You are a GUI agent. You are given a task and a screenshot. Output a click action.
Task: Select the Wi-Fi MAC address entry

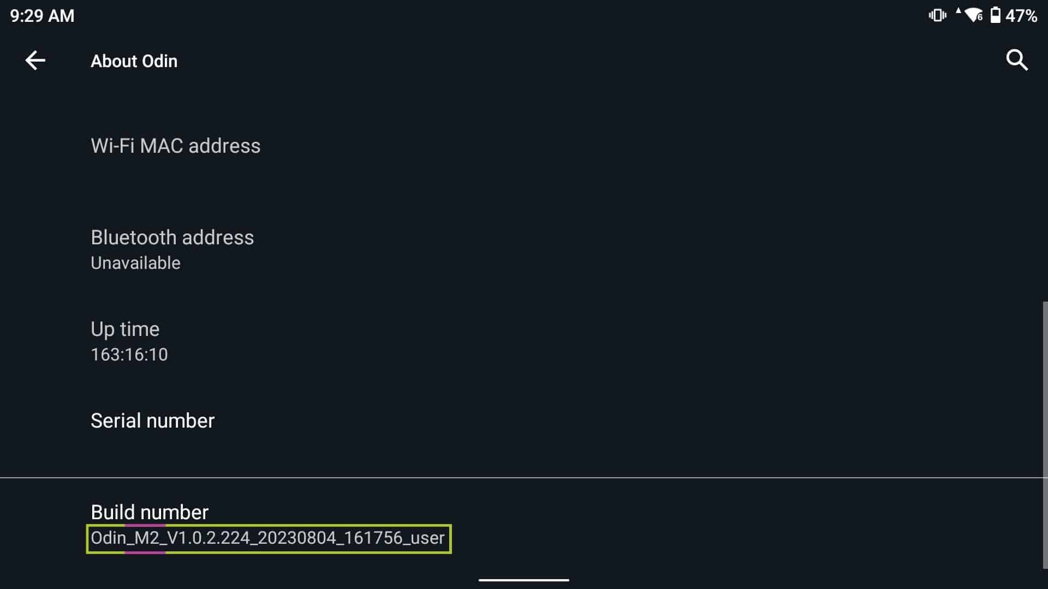click(175, 146)
